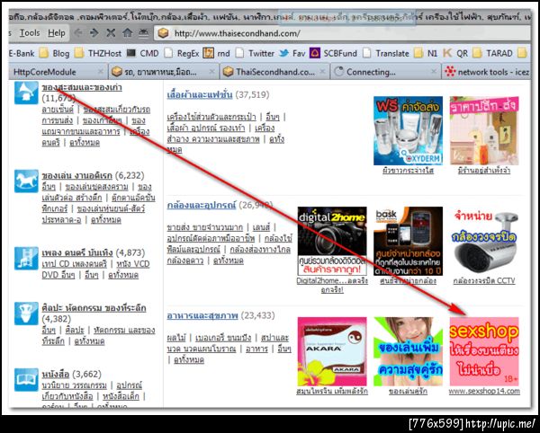Click the music film category icon
This screenshot has height=433, width=540.
pyautogui.click(x=26, y=259)
